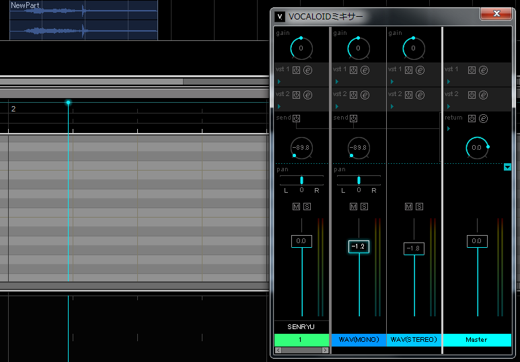
Task: Mute the WAV(STEREO) channel
Action: click(x=408, y=207)
